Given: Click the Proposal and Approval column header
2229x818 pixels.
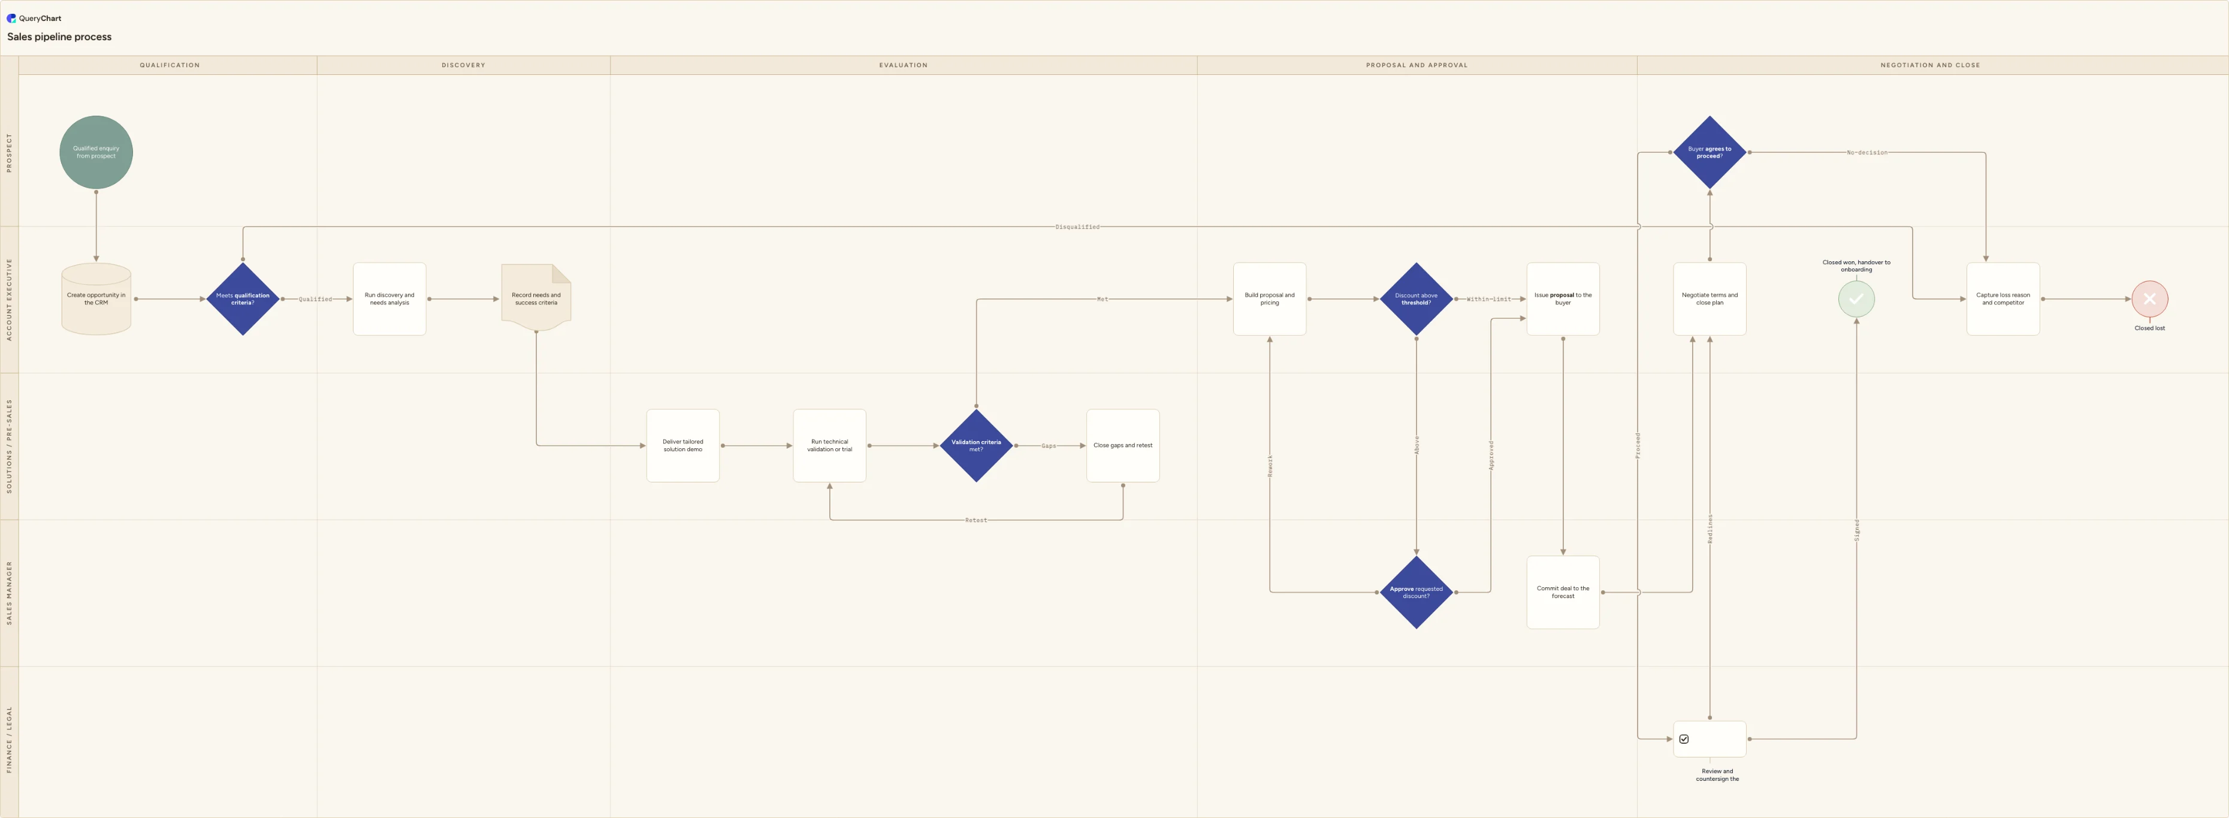Looking at the screenshot, I should (x=1416, y=65).
